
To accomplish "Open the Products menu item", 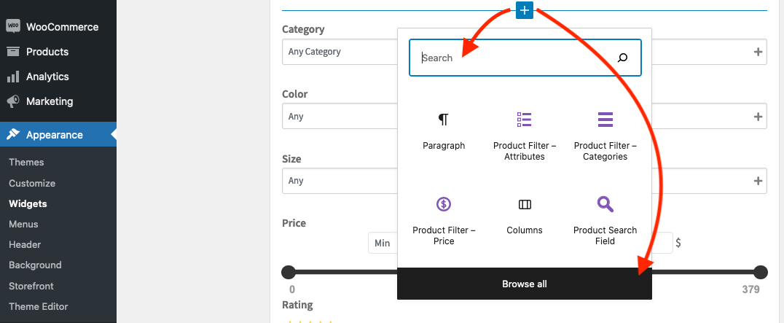I will 47,52.
